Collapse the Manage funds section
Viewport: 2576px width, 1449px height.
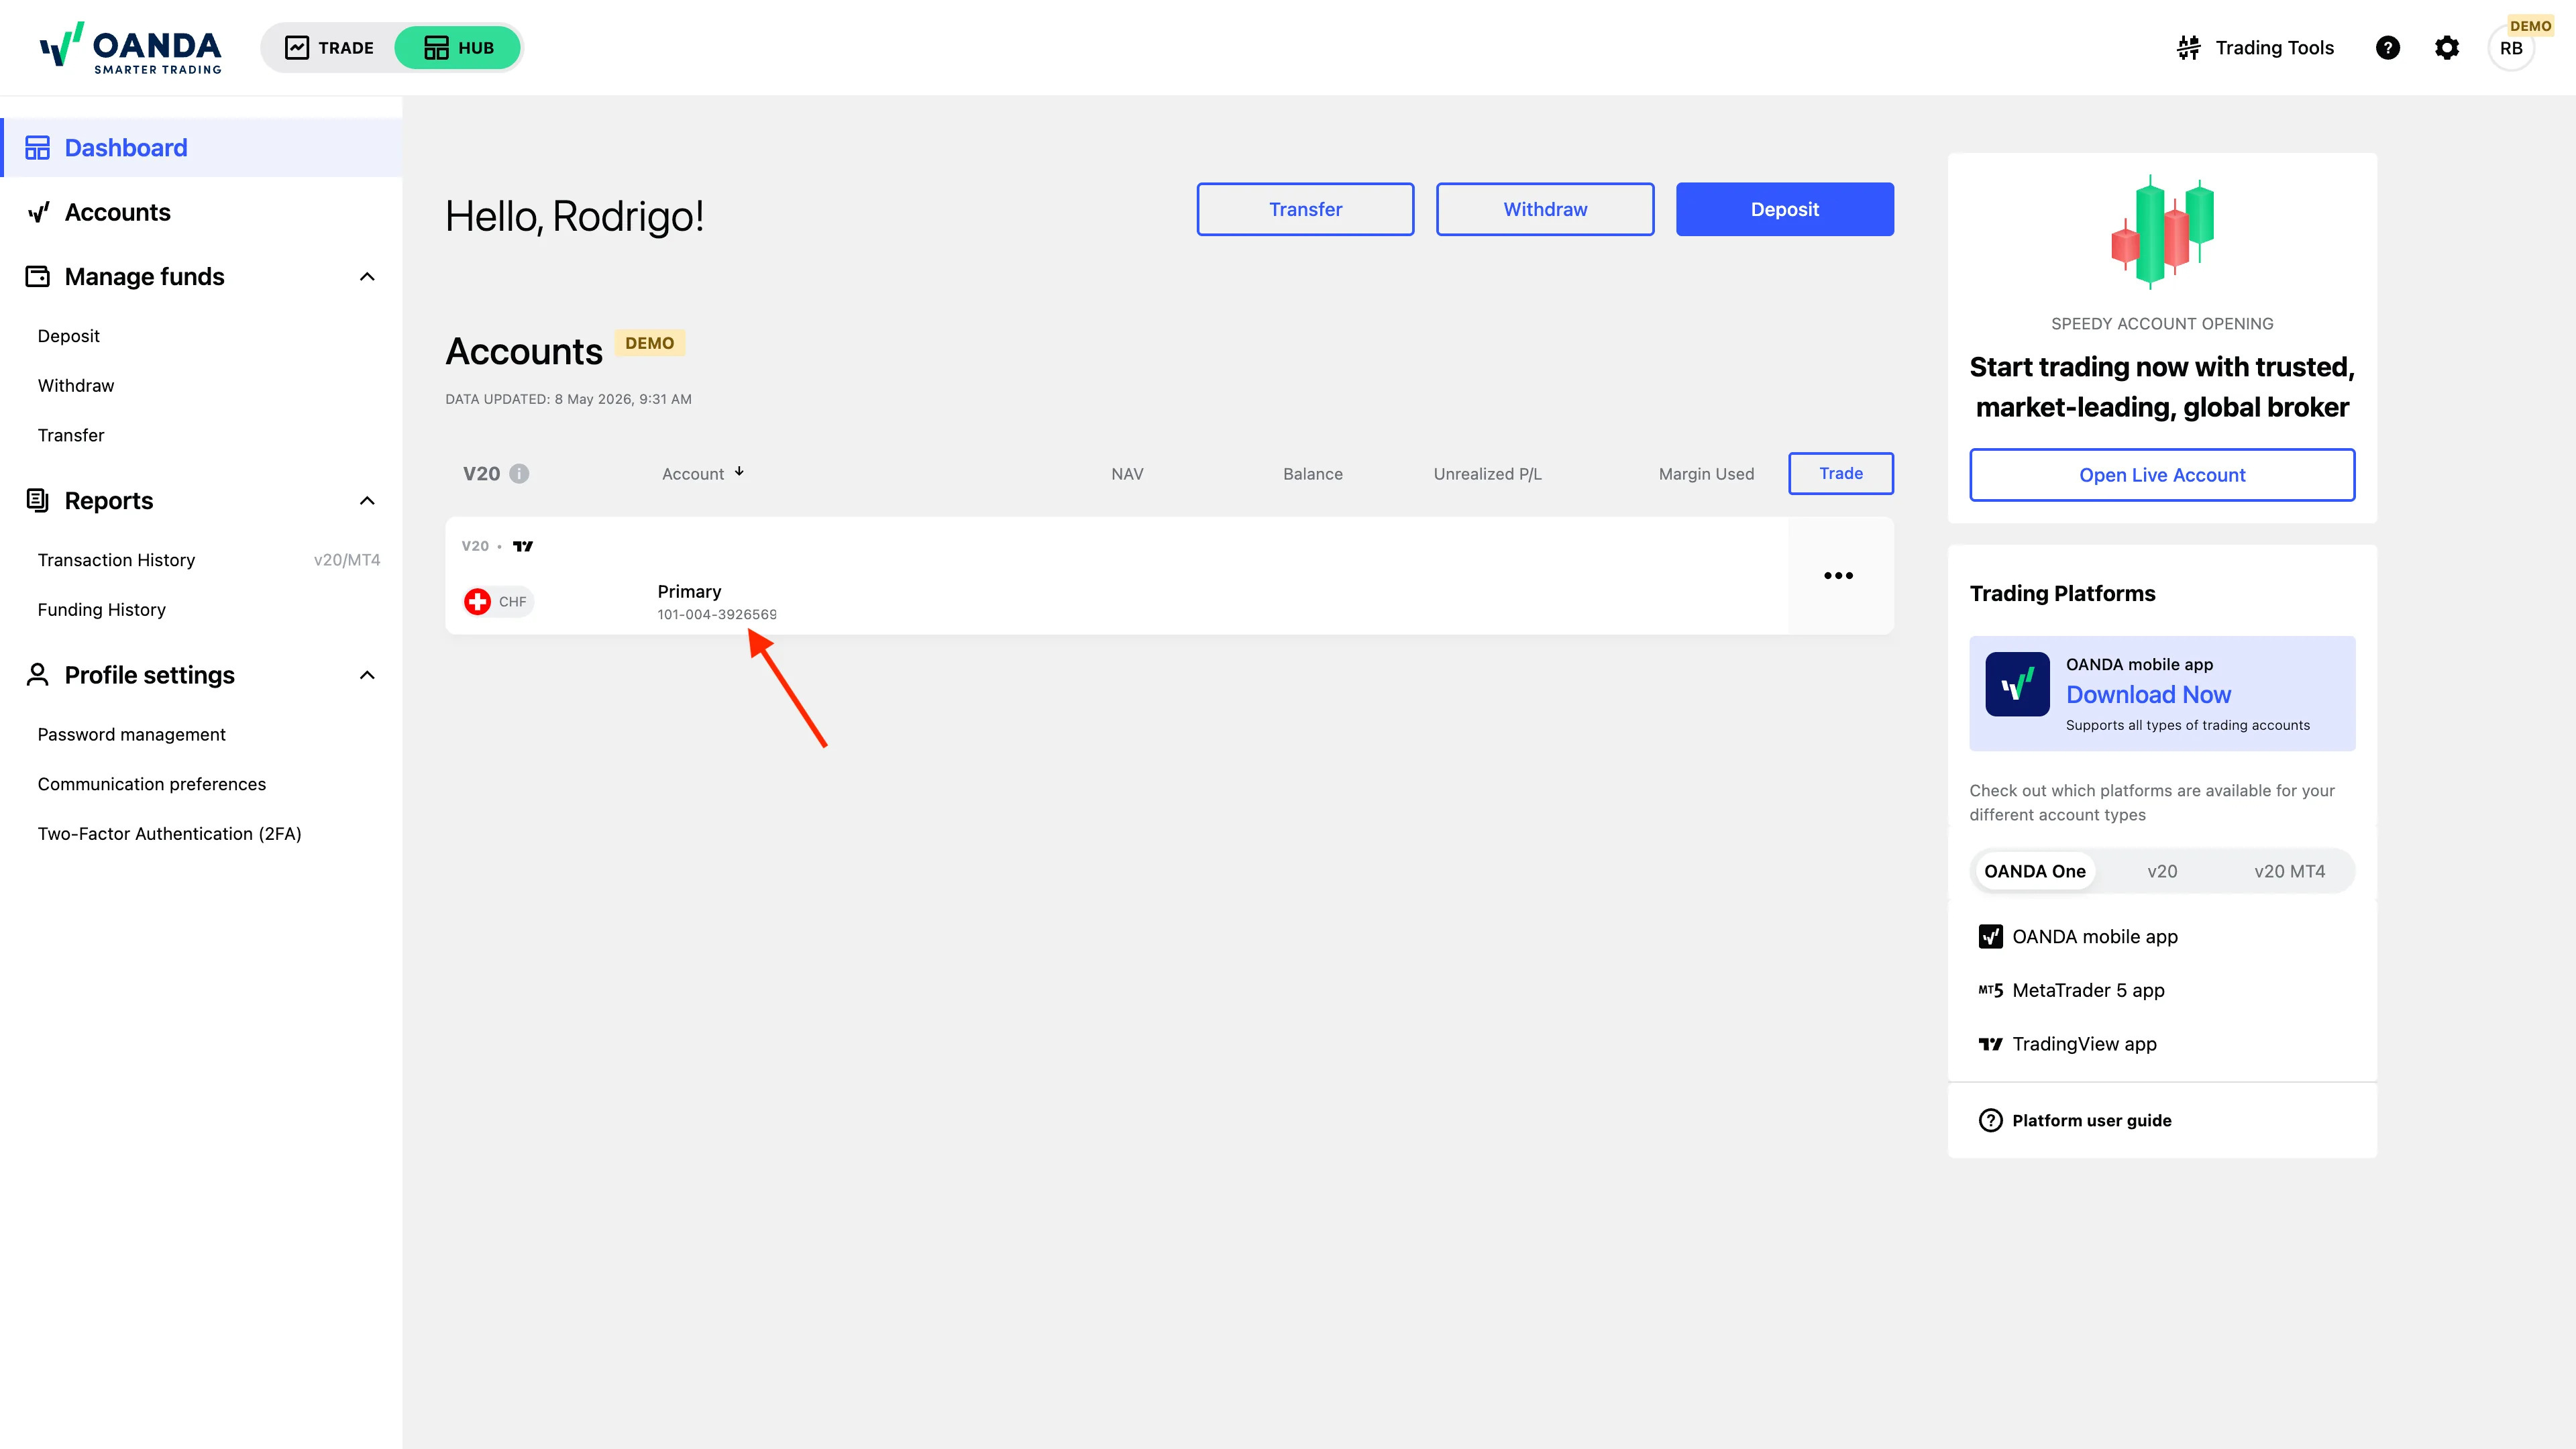pyautogui.click(x=367, y=277)
